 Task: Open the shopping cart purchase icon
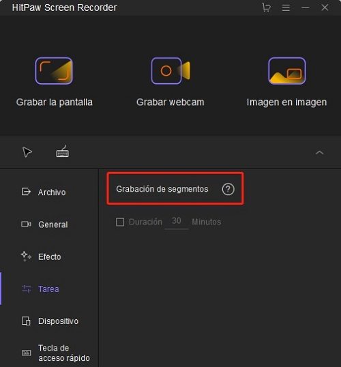coord(266,8)
